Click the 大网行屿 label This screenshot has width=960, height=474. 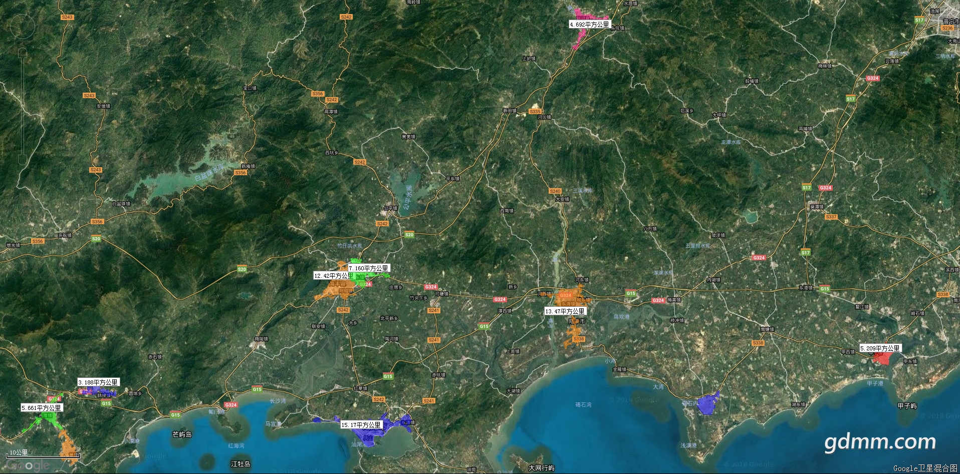[542, 468]
